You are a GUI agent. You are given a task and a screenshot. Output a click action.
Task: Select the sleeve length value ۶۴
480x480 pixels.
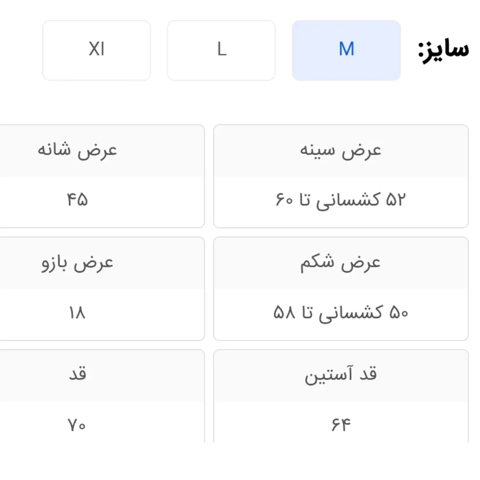tap(341, 425)
